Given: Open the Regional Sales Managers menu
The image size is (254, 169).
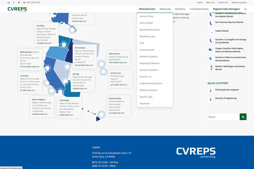Looking at the screenshot, I should click(x=226, y=9).
